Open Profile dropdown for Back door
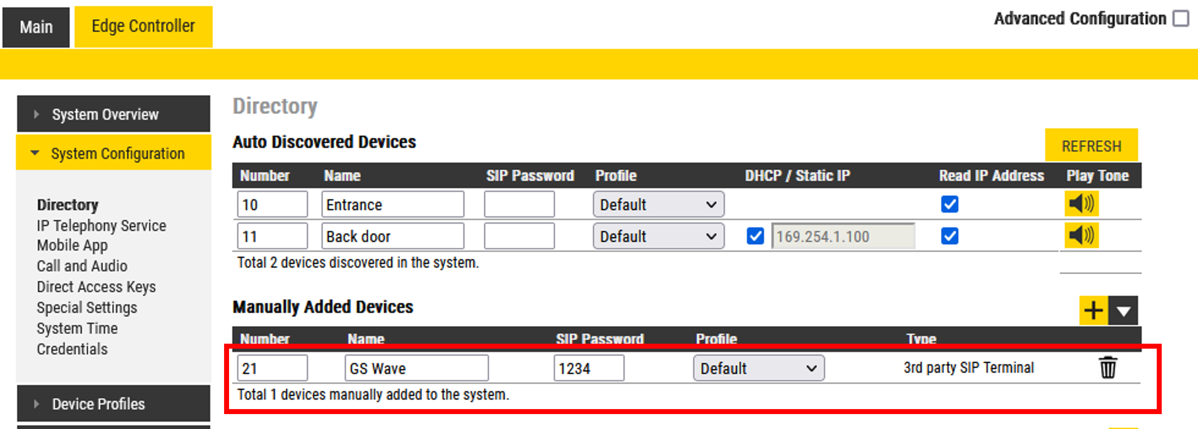Viewport: 1198px width, 429px height. [658, 237]
